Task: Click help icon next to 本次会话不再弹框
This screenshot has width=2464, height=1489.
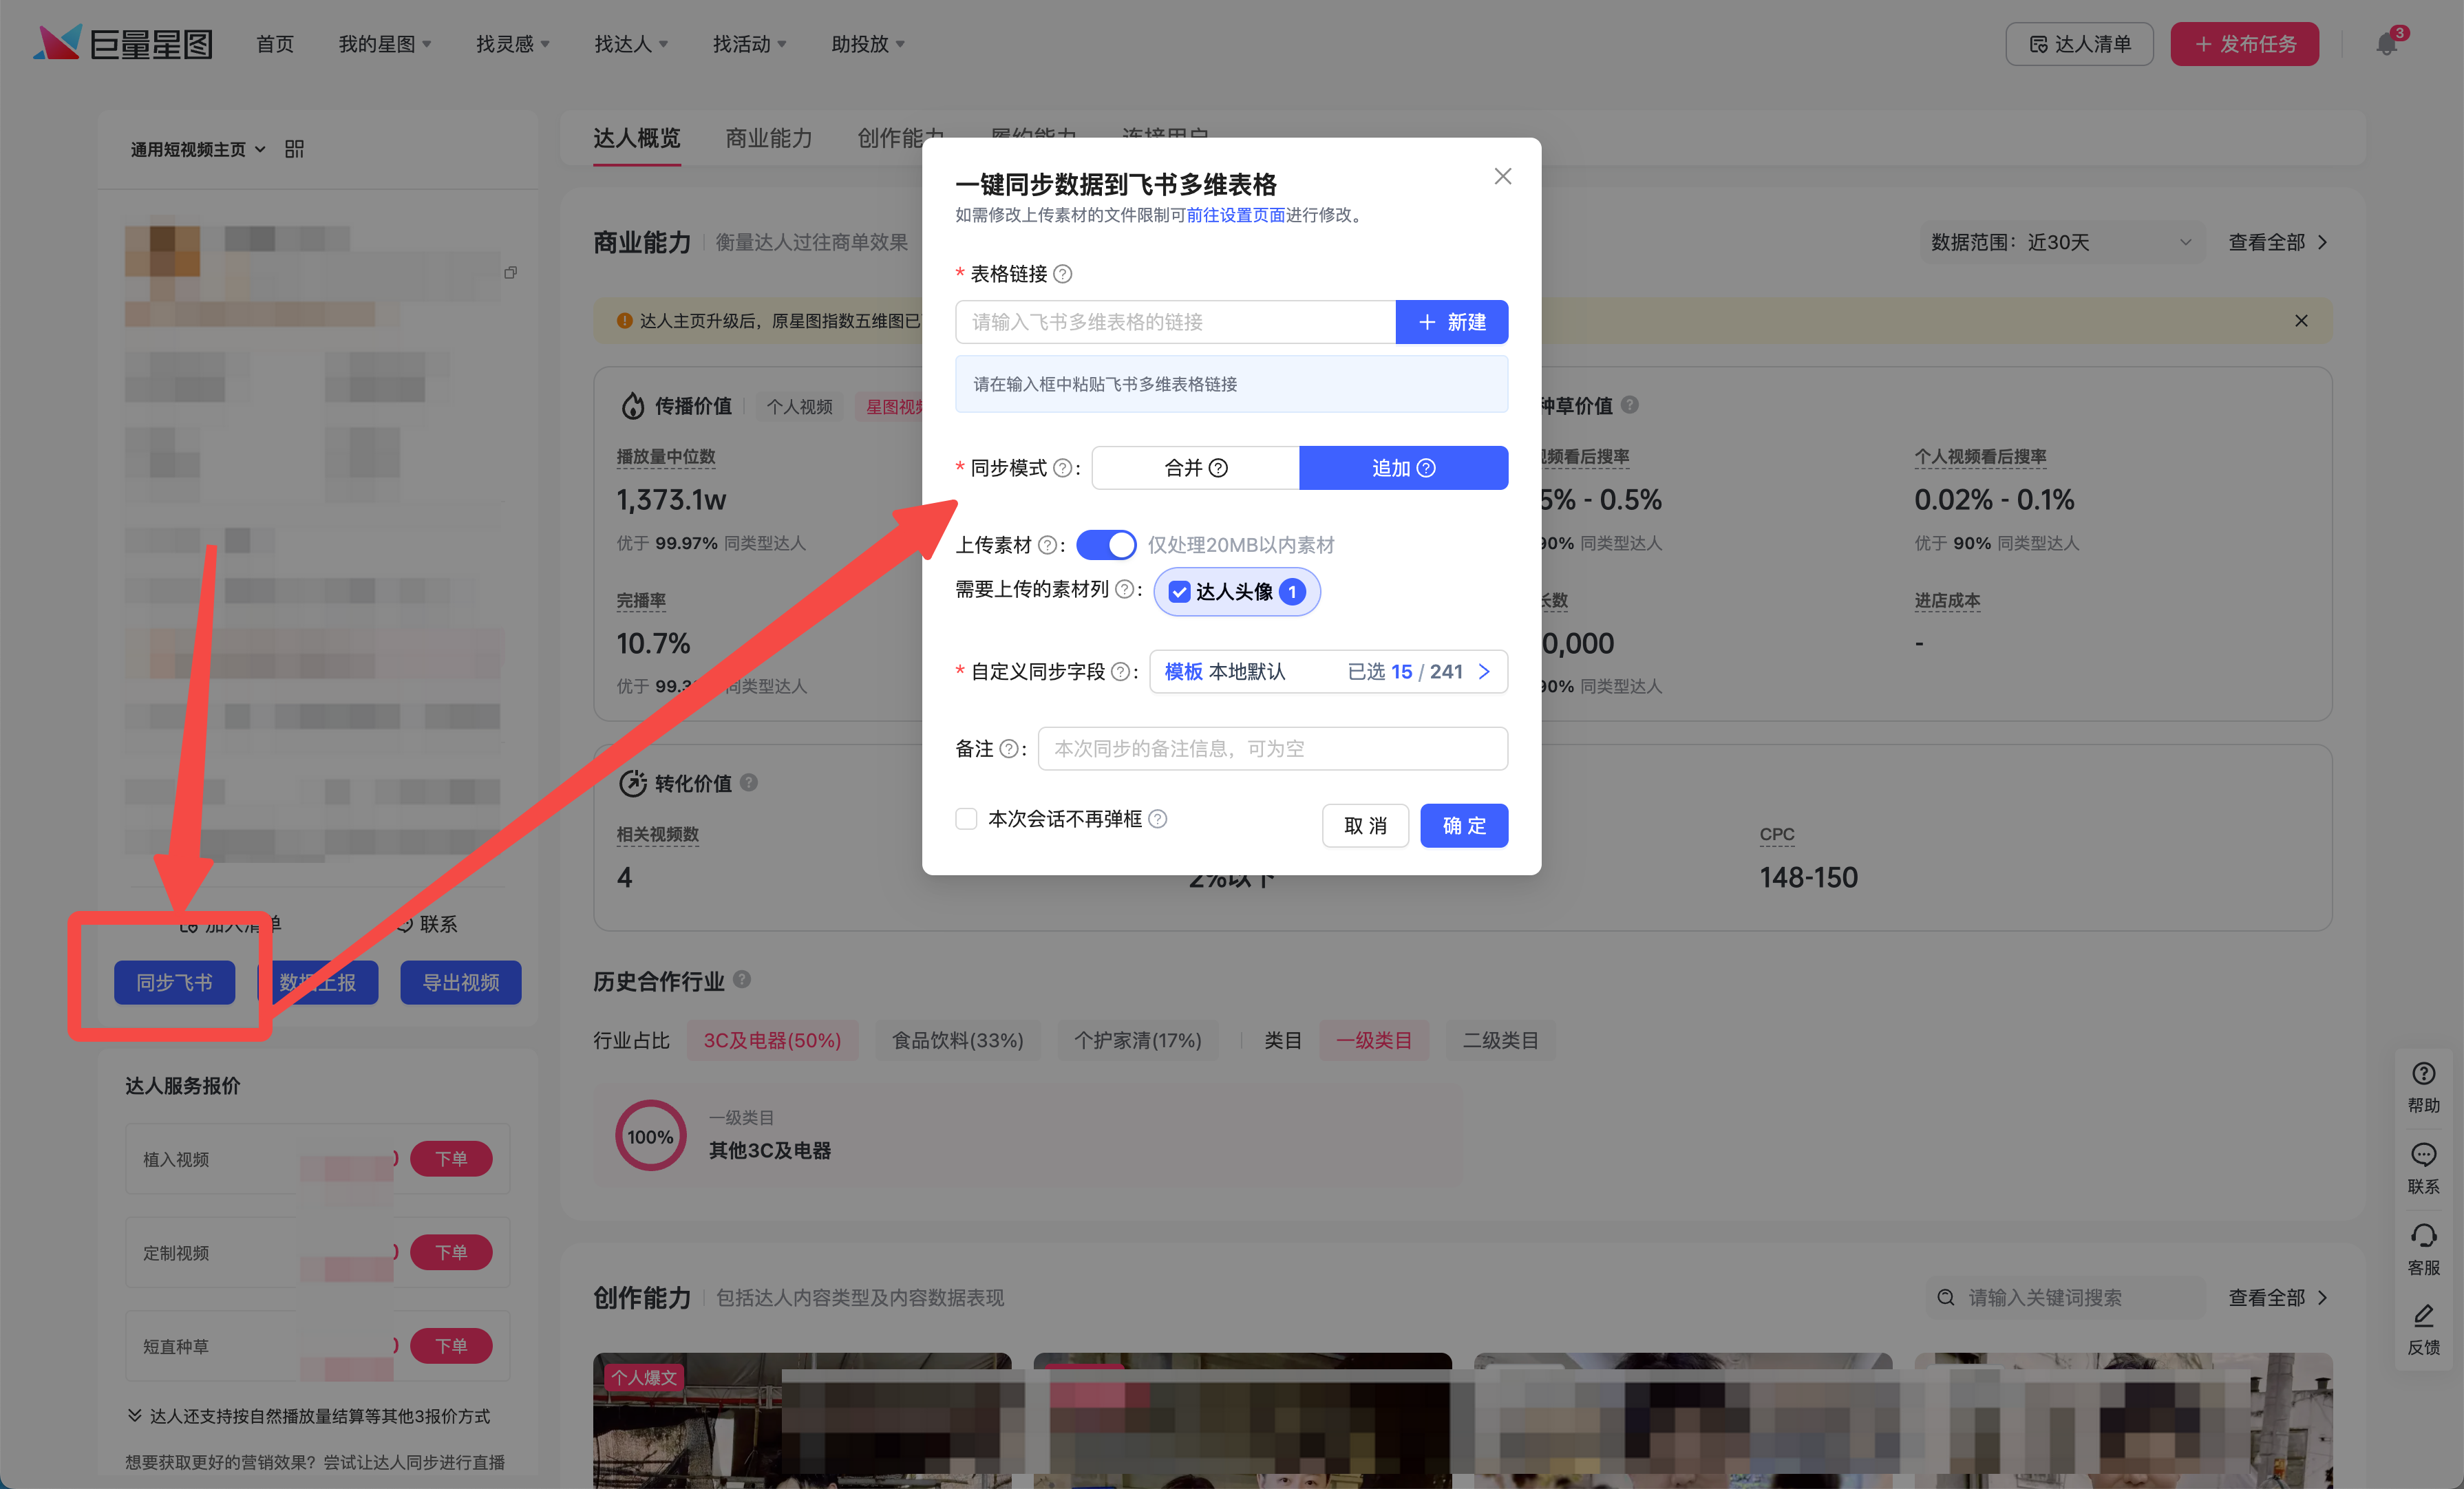Action: click(1158, 819)
